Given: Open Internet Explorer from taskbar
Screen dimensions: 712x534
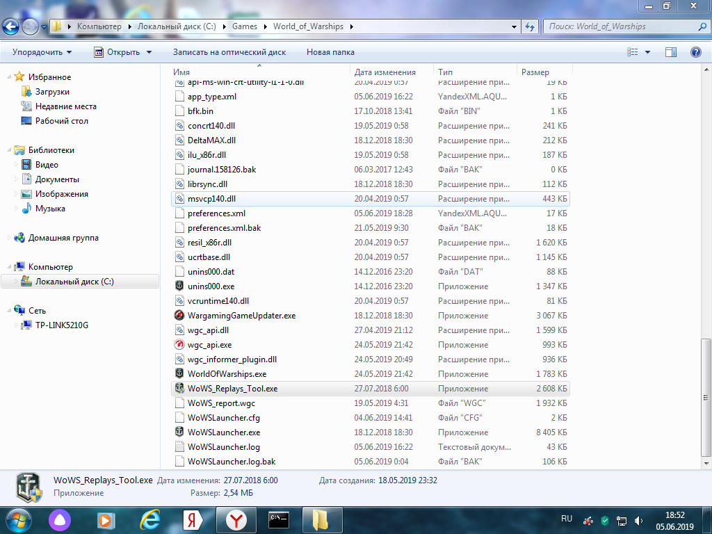Looking at the screenshot, I should point(150,520).
